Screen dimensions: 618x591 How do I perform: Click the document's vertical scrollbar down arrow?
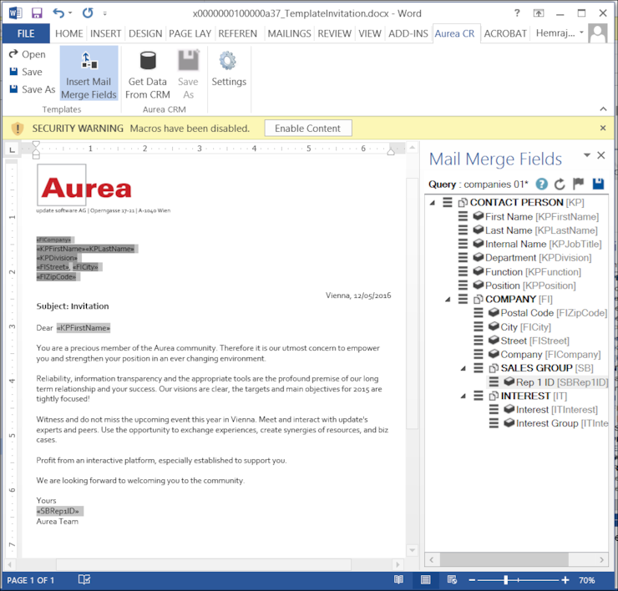tap(412, 550)
